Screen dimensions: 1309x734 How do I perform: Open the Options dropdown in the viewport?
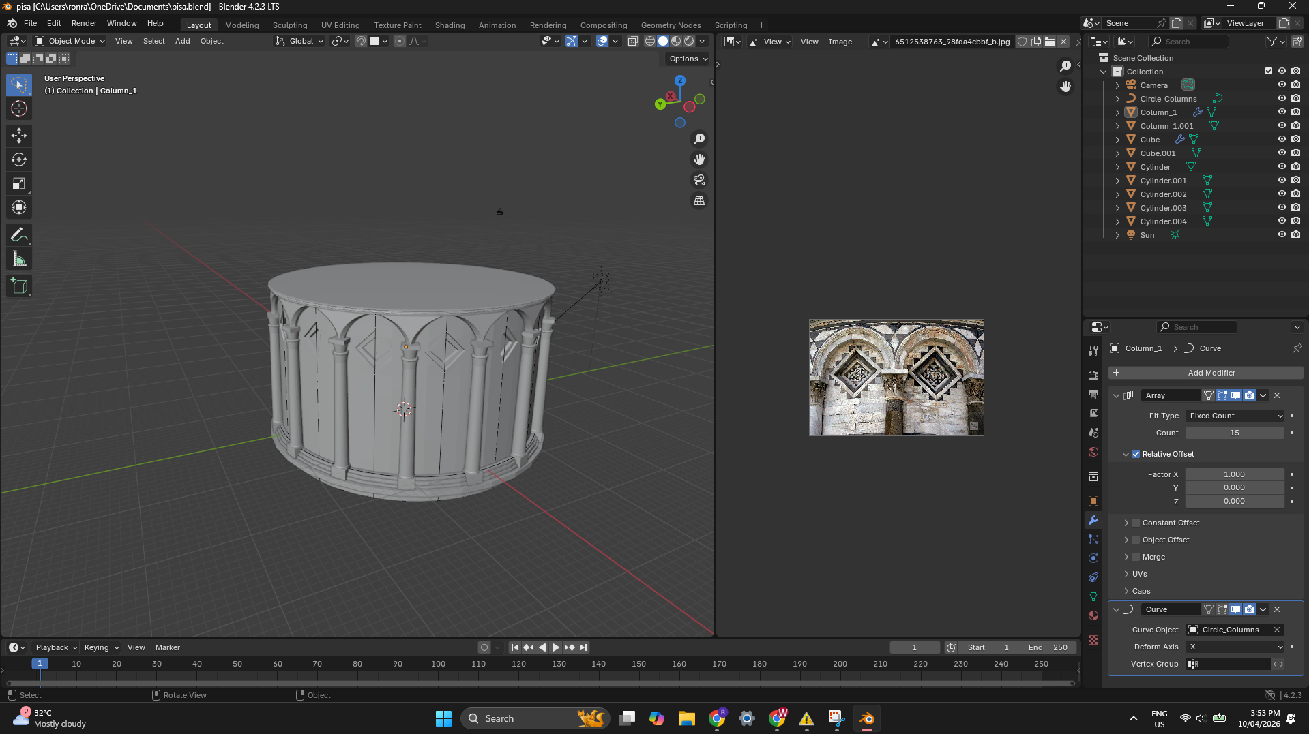pos(688,59)
